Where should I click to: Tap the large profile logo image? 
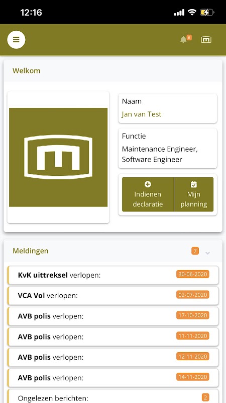[x=58, y=157]
